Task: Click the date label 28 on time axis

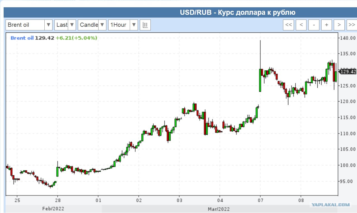Action: coord(57,200)
